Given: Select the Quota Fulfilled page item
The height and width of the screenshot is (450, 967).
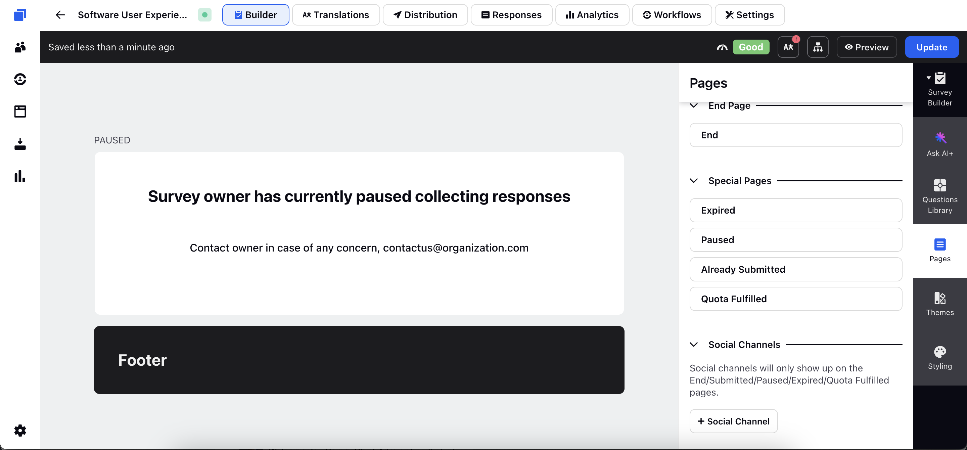Looking at the screenshot, I should [795, 299].
